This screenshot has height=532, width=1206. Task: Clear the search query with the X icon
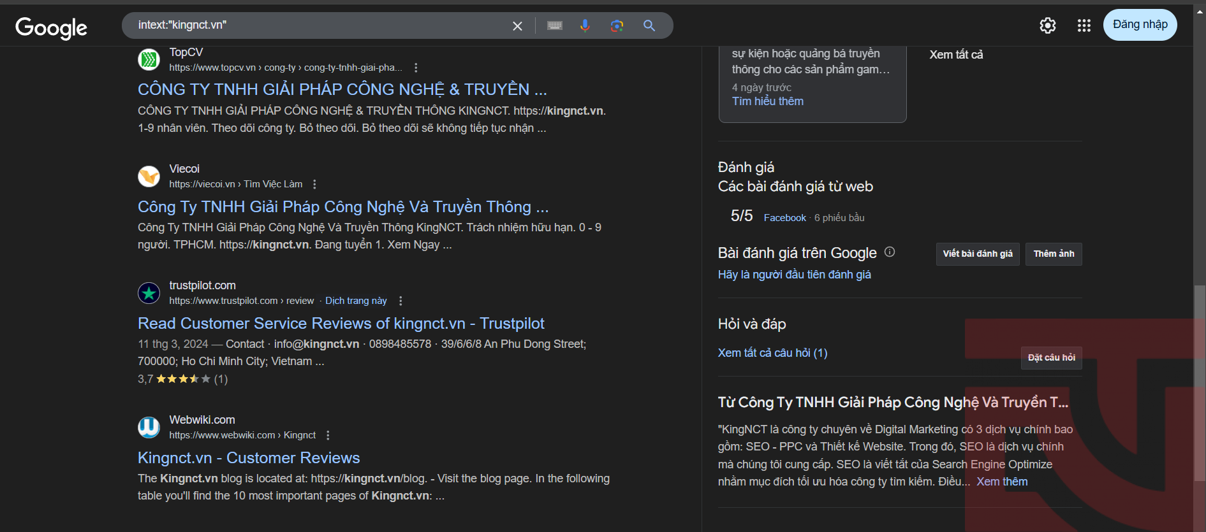(x=517, y=26)
